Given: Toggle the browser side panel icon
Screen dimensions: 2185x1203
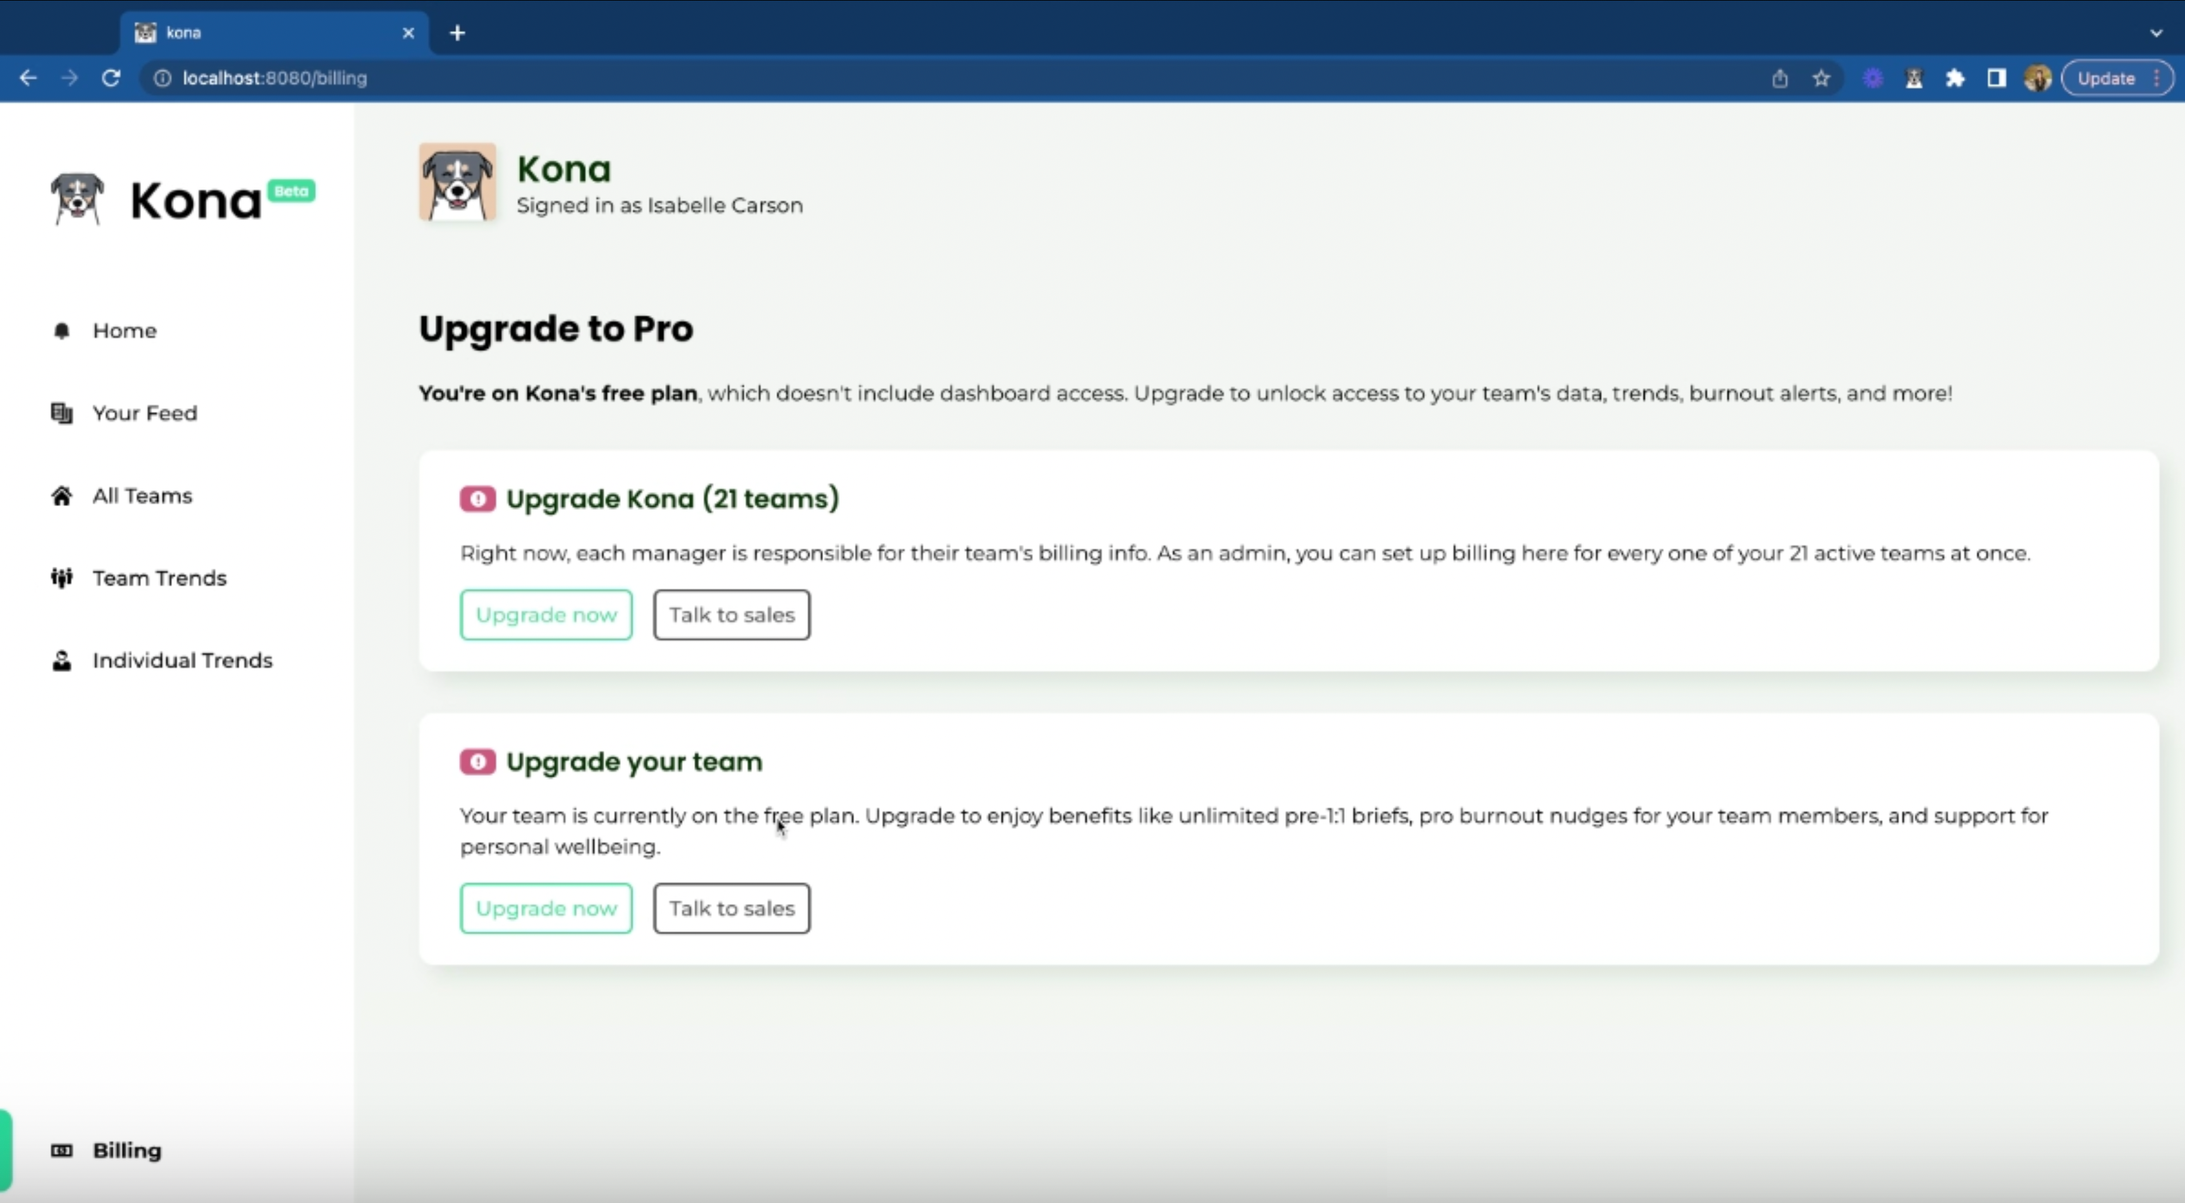Looking at the screenshot, I should pyautogui.click(x=1996, y=79).
